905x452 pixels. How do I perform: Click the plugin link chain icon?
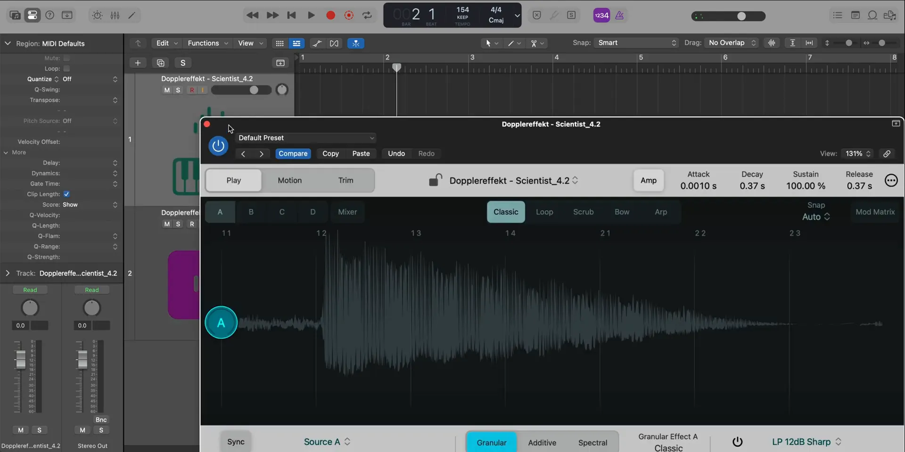[x=887, y=153]
